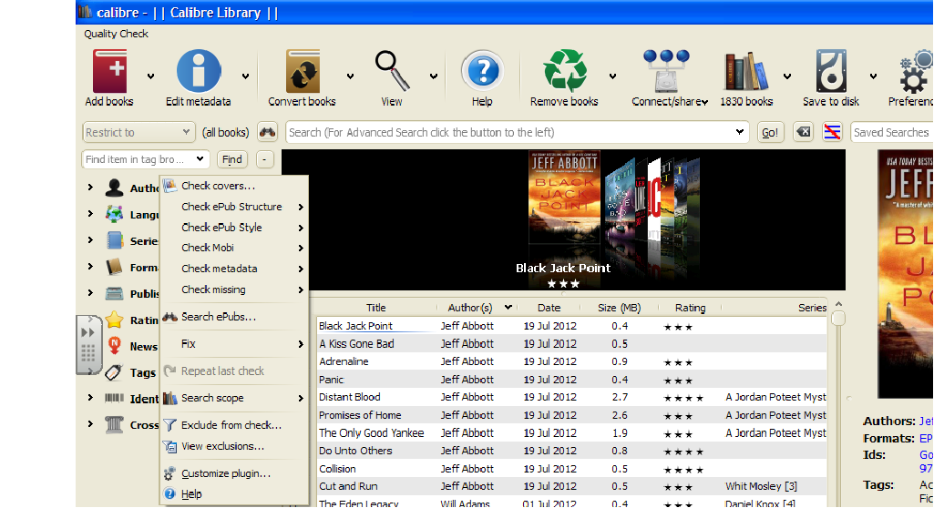
Task: Expand the Publisher tree node
Action: (x=90, y=292)
